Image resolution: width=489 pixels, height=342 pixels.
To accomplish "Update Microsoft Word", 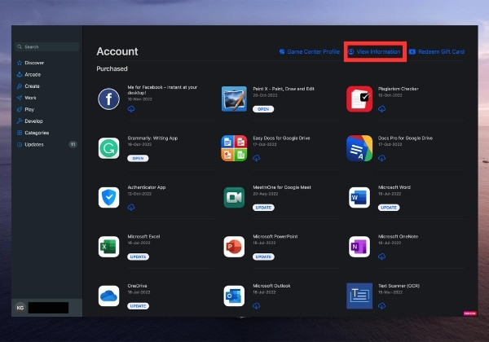I will tap(389, 208).
